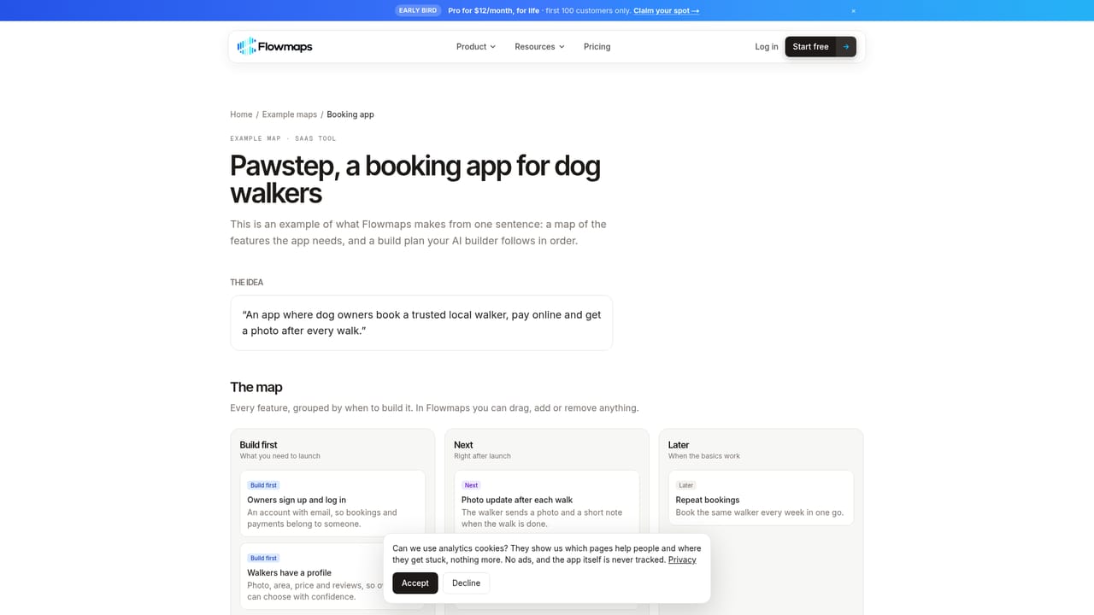Click 'What you need to launch' subtitle
The image size is (1094, 615).
tap(280, 456)
